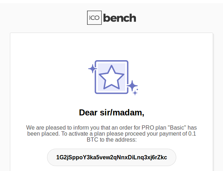Screen dimensions: 223x171
Task: Click the star inside the purple frame
Action: pyautogui.click(x=111, y=78)
